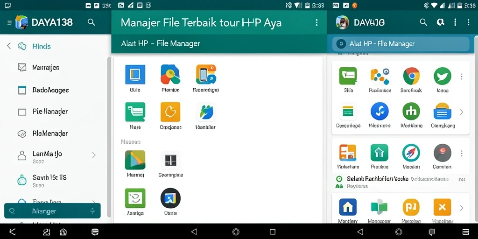478x239 pixels.
Task: Open the Flamion colorful app icon
Action: point(170,74)
